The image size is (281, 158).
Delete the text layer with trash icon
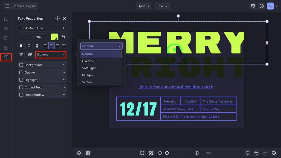pyautogui.click(x=21, y=54)
